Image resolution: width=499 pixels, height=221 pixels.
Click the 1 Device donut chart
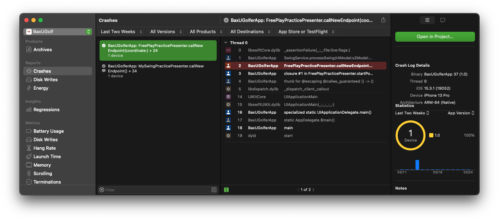click(x=410, y=135)
